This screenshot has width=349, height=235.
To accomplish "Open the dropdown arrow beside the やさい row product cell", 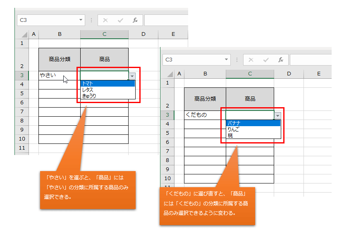I will (132, 76).
